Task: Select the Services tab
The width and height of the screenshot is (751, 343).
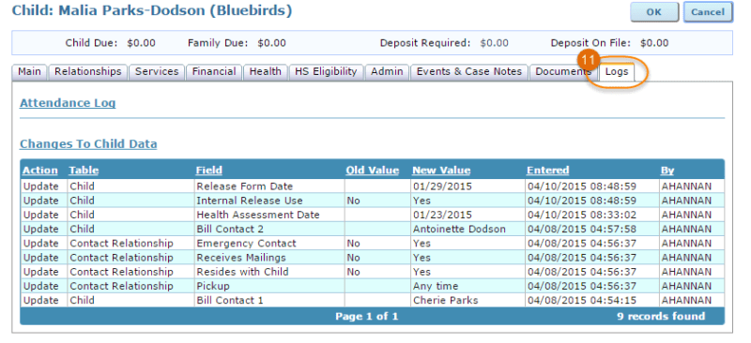Action: point(157,72)
